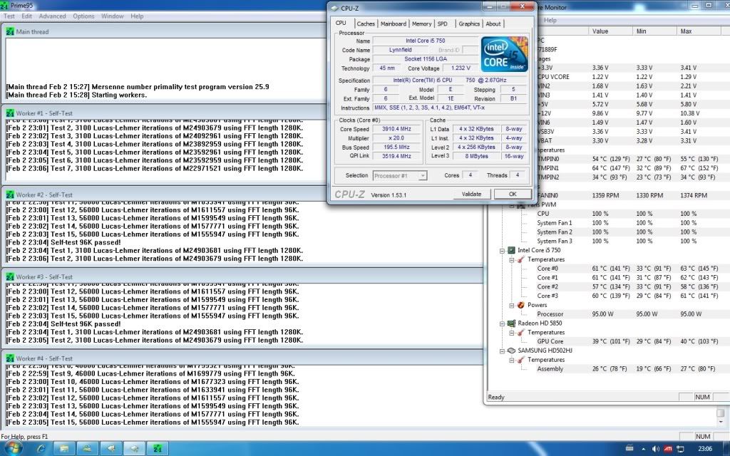Click the Core Speed value 3910.4 MHz
The height and width of the screenshot is (456, 730).
pyautogui.click(x=396, y=129)
